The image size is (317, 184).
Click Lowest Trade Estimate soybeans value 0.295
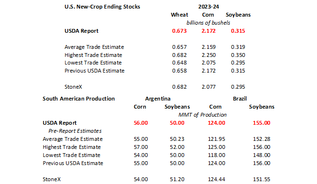(238, 63)
